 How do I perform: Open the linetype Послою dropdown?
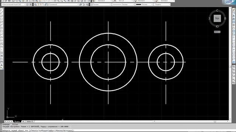(123, 4)
